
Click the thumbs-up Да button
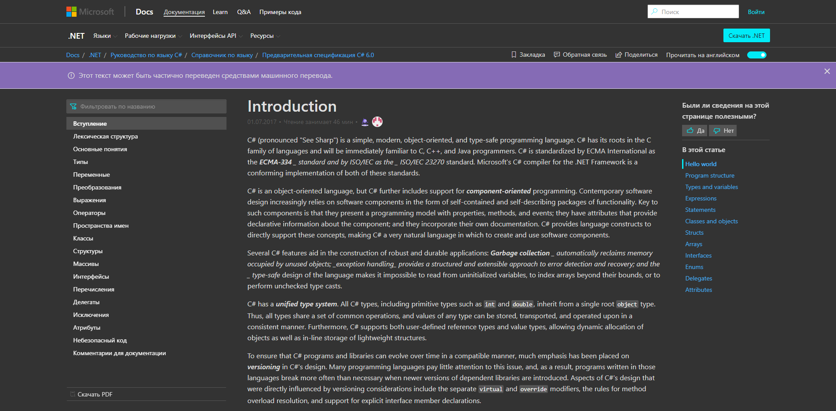pos(695,131)
